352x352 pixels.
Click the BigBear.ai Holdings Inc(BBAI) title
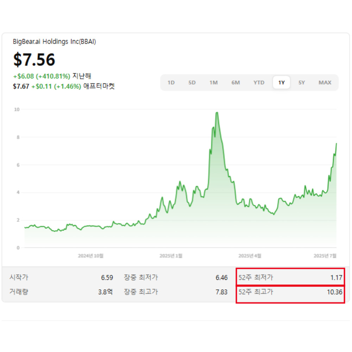click(54, 42)
